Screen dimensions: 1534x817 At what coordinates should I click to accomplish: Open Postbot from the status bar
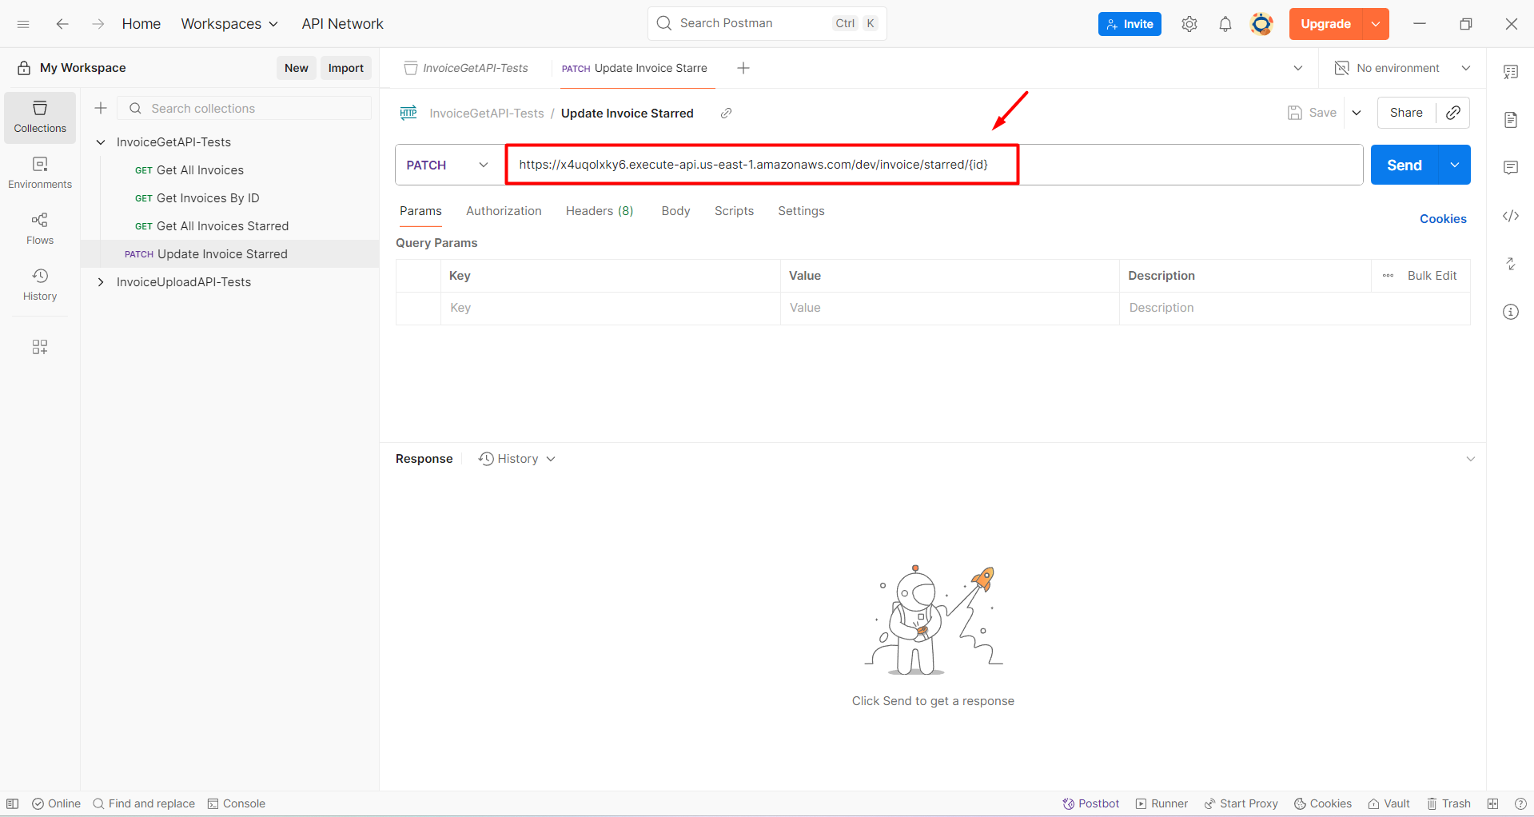tap(1090, 803)
